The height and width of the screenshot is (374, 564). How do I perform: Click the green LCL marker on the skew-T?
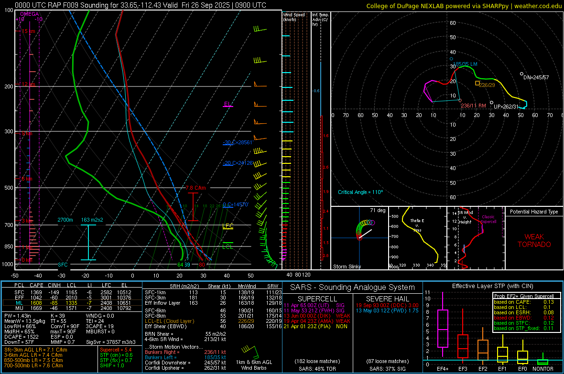click(228, 246)
